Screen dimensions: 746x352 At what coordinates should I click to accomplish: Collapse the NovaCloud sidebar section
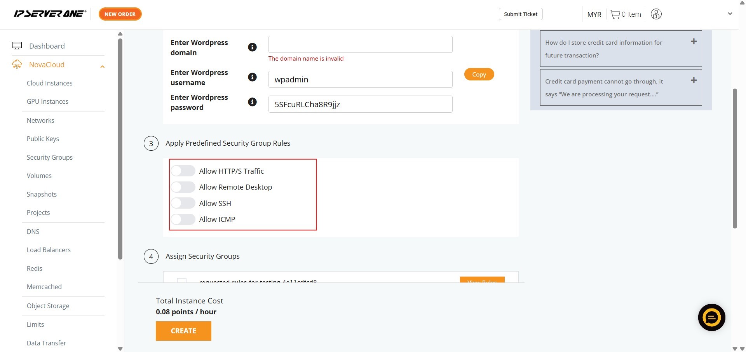(102, 66)
